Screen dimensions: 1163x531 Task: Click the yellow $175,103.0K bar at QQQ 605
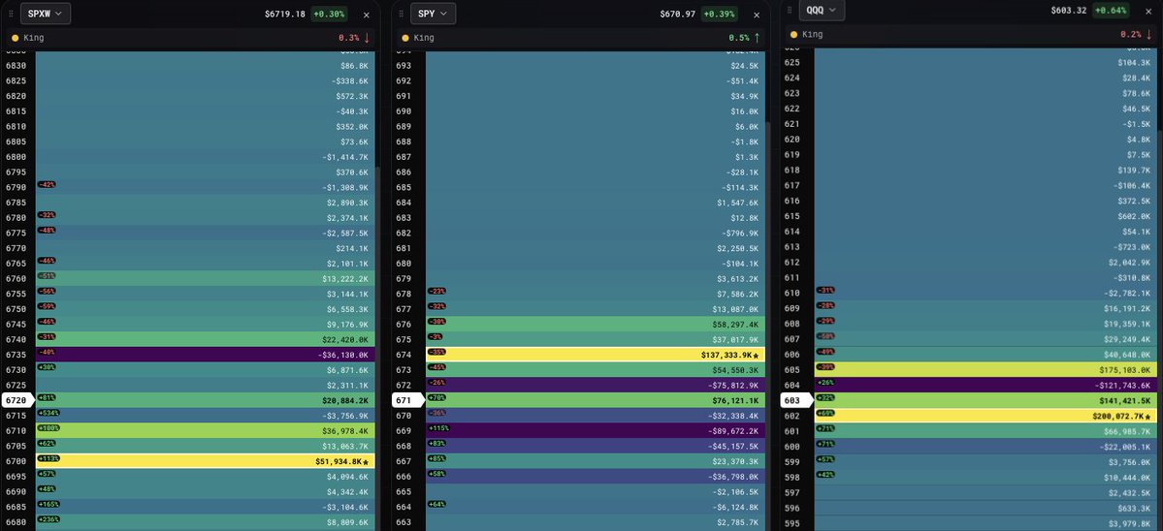pos(985,369)
